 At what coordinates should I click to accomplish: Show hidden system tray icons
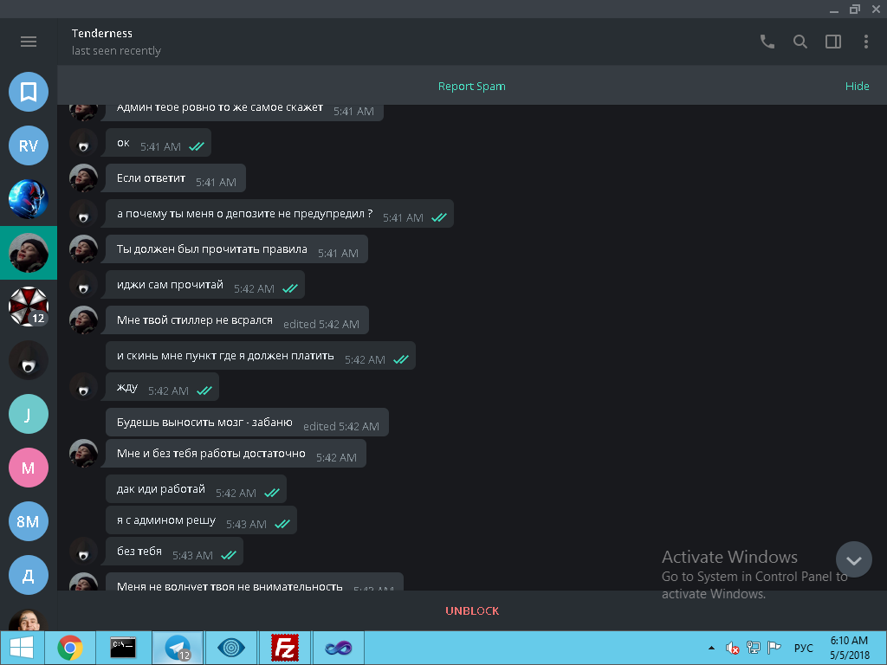pos(711,648)
